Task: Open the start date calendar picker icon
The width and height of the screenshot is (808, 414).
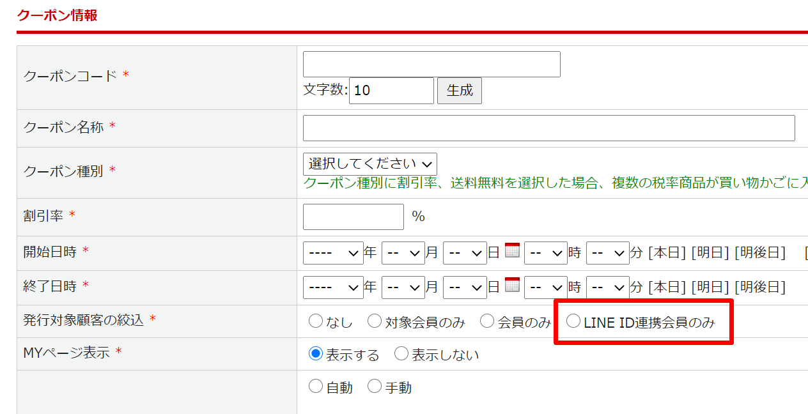Action: coord(512,250)
